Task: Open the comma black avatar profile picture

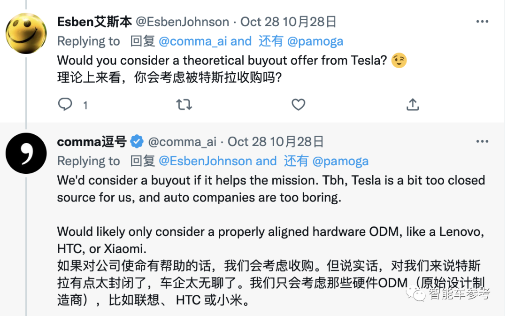Action: click(x=26, y=154)
